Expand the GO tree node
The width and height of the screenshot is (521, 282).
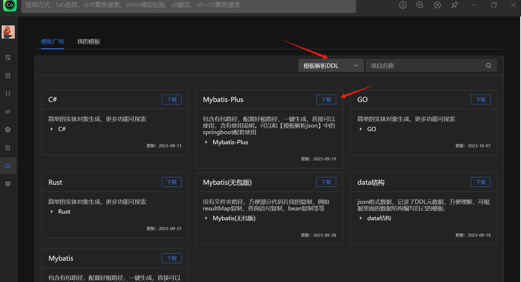coord(361,129)
